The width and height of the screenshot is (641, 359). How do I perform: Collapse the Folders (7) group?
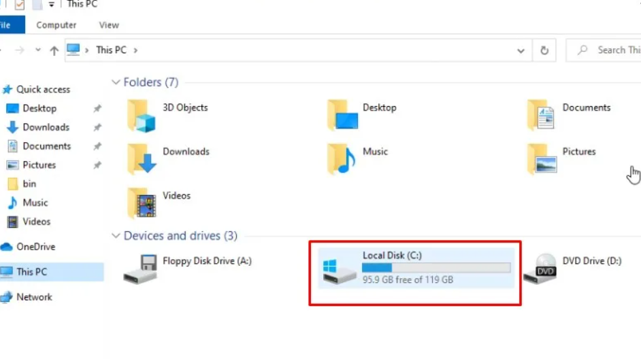click(115, 82)
